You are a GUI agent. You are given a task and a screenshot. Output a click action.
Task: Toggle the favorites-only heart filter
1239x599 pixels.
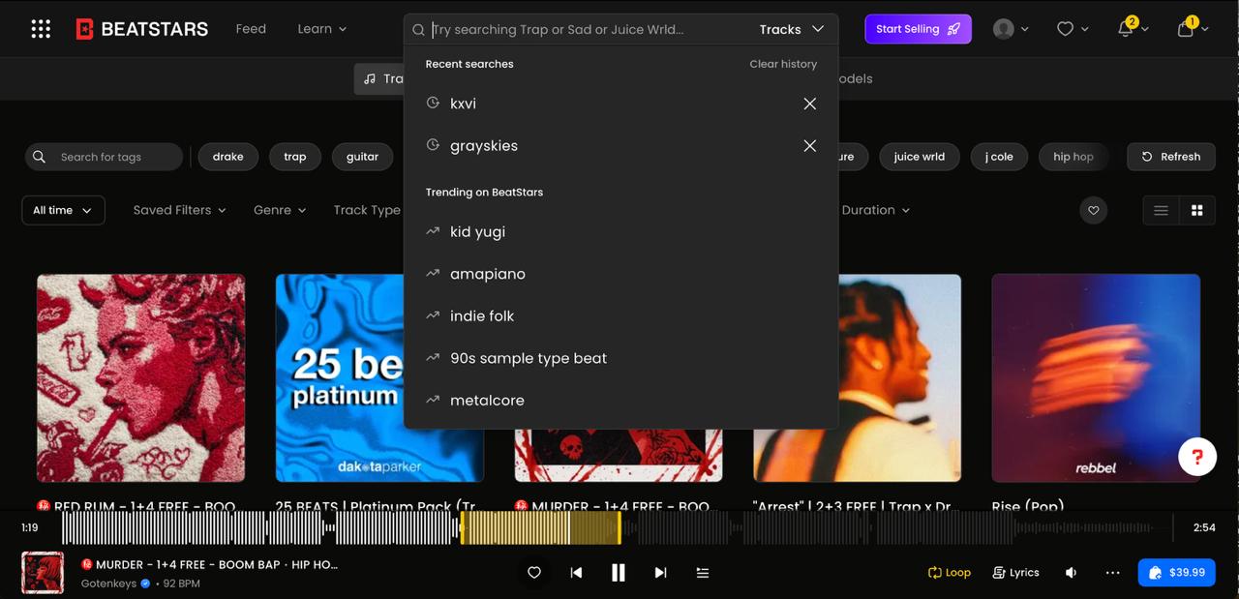point(1094,210)
